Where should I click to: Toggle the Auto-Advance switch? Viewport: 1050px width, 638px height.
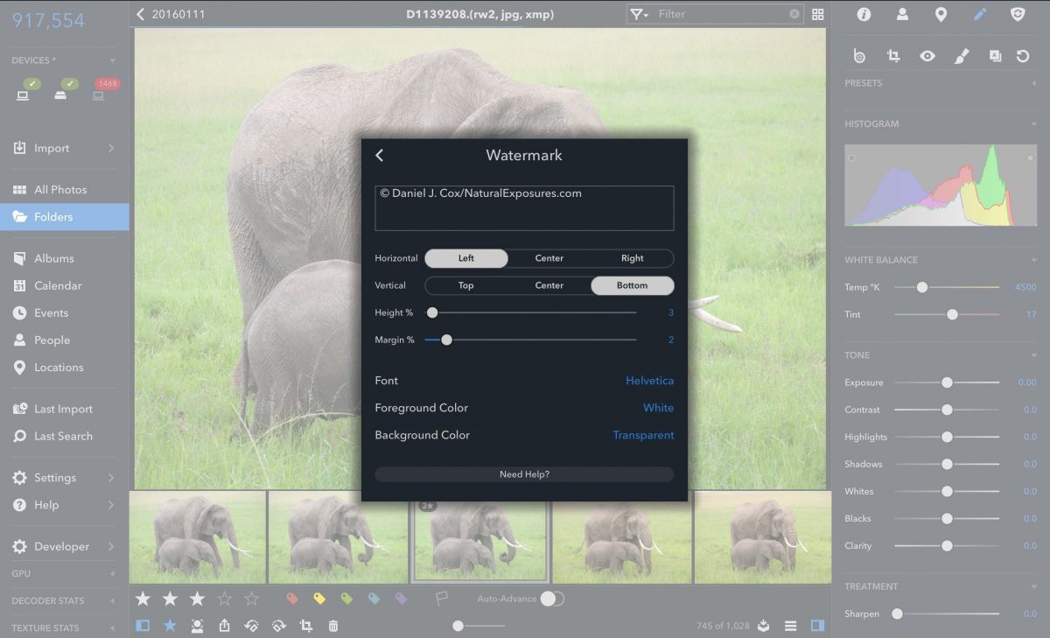(x=552, y=599)
